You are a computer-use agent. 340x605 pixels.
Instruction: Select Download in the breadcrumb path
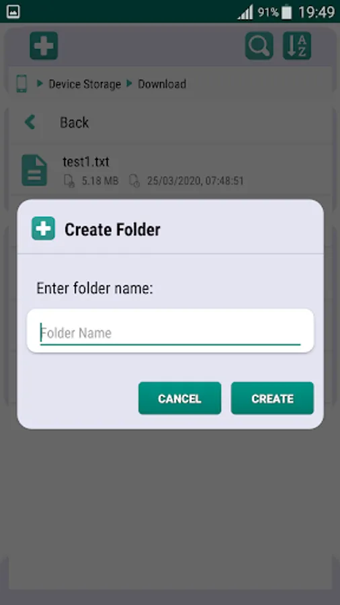(162, 84)
